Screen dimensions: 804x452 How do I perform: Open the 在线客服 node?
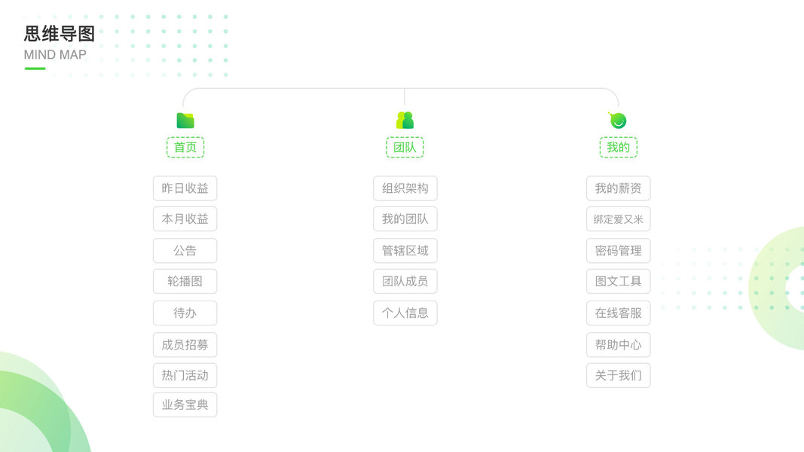619,313
